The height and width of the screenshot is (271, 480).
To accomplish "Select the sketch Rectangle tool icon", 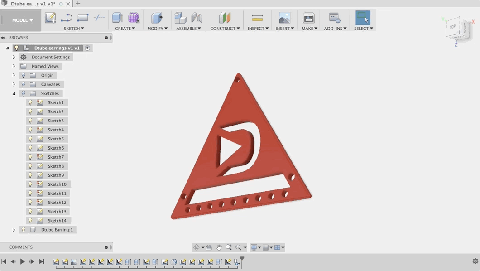I will pyautogui.click(x=83, y=18).
